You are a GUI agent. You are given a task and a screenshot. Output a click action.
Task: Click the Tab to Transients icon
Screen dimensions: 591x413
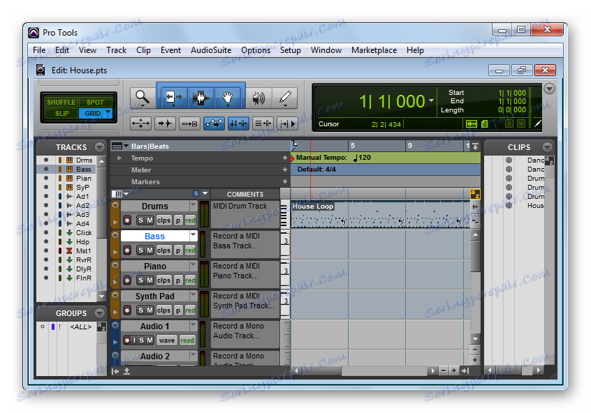tap(165, 123)
